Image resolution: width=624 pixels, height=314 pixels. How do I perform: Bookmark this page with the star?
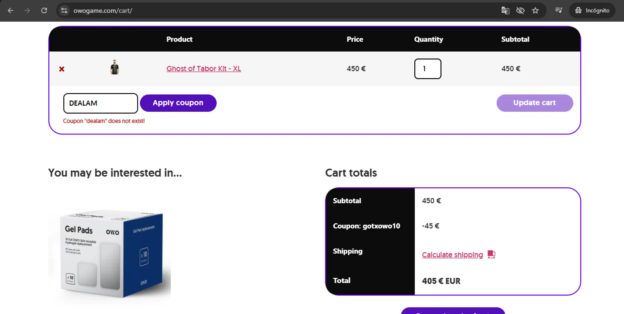click(x=535, y=10)
